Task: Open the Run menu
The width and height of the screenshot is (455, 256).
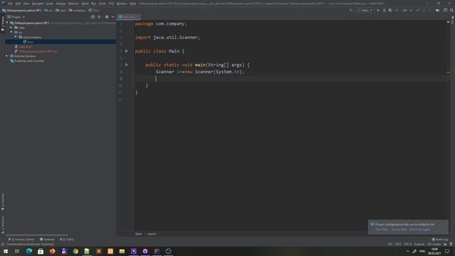Action: (93, 4)
